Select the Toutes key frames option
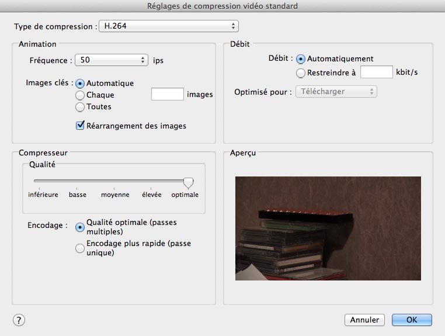 (80, 107)
